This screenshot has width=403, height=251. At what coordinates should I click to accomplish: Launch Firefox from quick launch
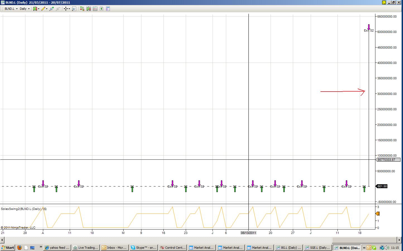pyautogui.click(x=20, y=248)
